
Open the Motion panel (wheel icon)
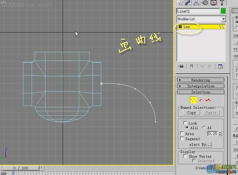tap(205, 3)
